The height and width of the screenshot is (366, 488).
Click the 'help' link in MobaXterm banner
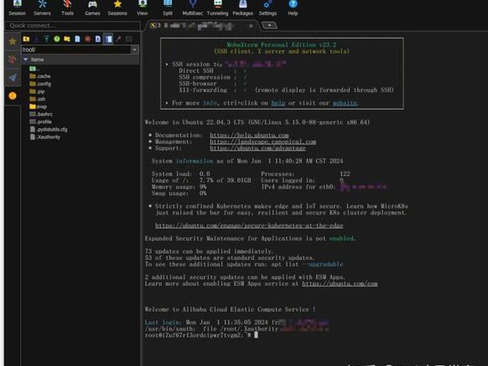point(278,103)
